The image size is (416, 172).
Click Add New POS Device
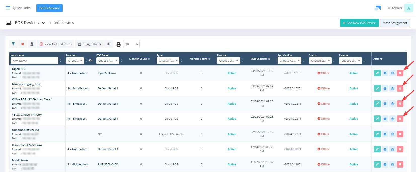tap(359, 23)
